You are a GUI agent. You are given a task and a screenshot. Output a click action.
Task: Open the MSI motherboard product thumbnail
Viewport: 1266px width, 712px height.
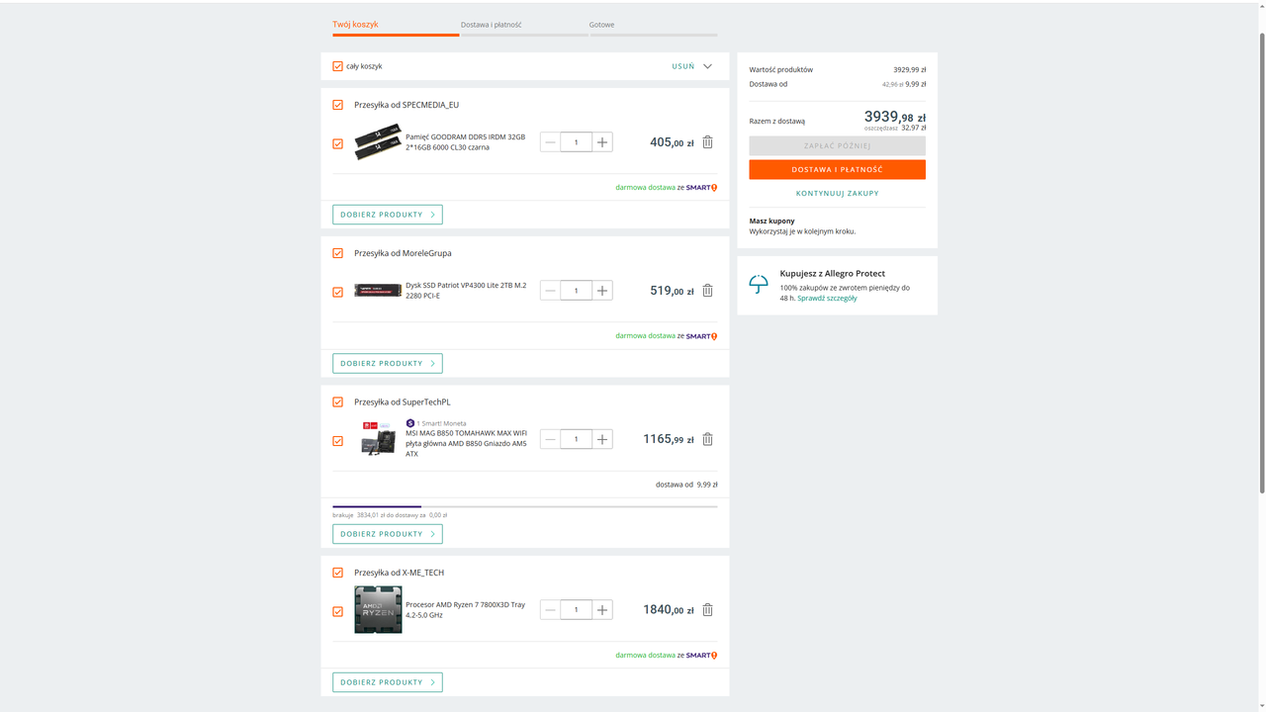click(x=378, y=439)
